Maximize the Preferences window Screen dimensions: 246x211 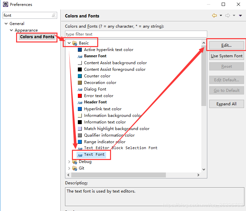(x=223, y=4)
